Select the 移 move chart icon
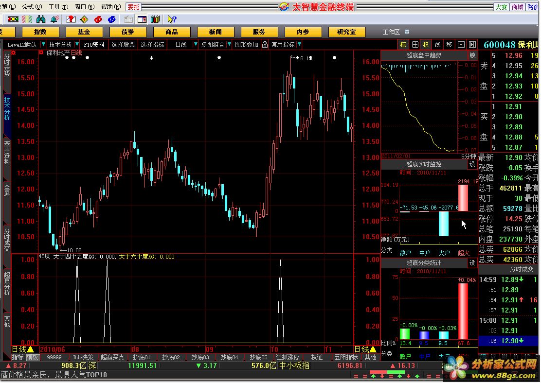 449,44
